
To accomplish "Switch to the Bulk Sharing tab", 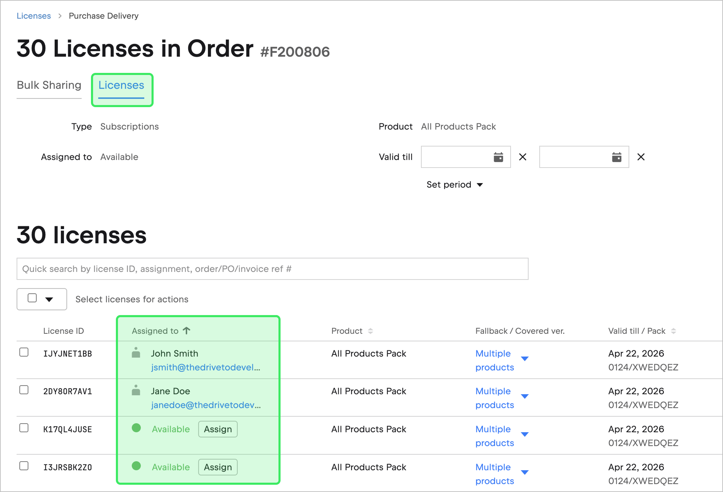I will (x=49, y=85).
